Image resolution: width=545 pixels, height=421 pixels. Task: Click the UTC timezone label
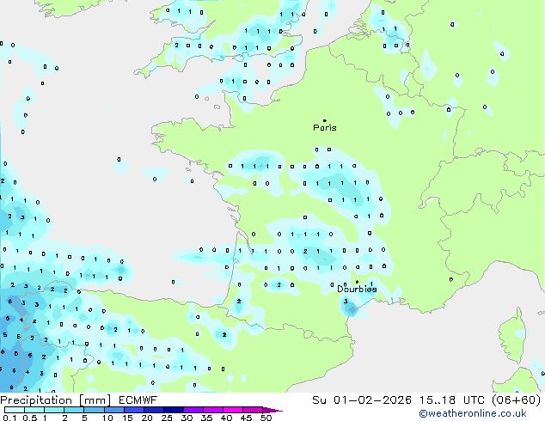tap(474, 400)
